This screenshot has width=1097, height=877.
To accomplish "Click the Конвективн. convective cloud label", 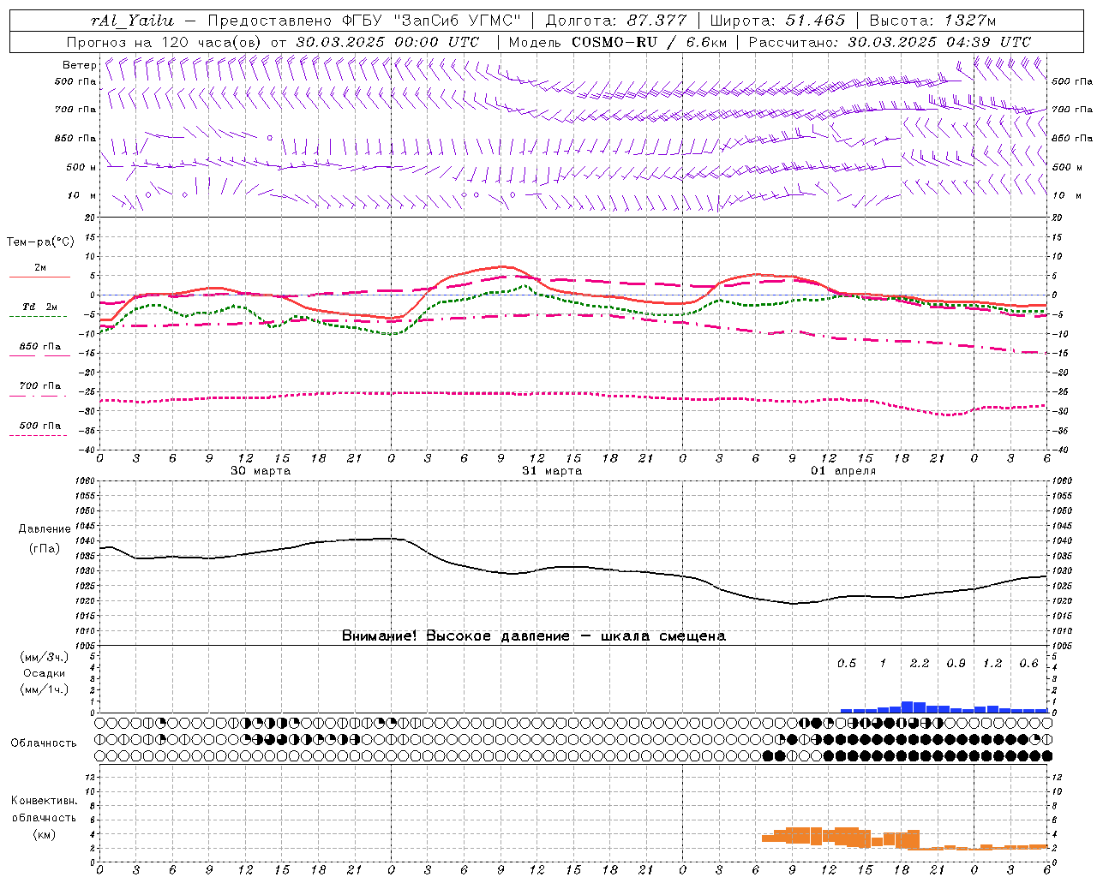I will click(x=44, y=801).
